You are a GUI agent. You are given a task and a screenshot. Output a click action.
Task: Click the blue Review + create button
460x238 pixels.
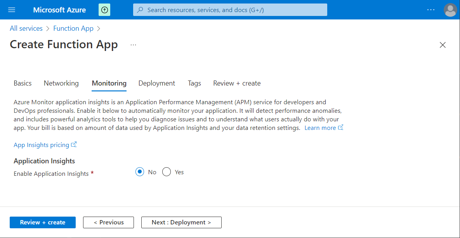pos(43,222)
